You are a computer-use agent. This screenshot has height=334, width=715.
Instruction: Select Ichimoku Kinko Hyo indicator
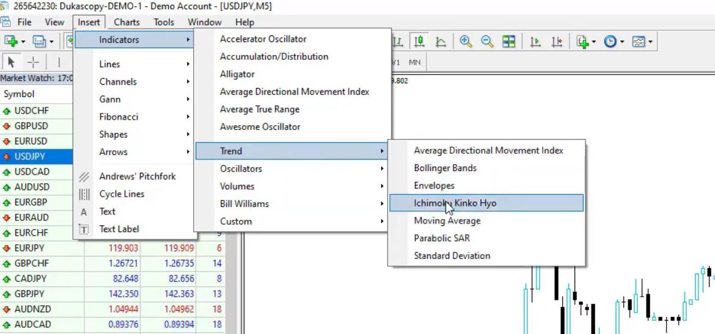coord(455,203)
